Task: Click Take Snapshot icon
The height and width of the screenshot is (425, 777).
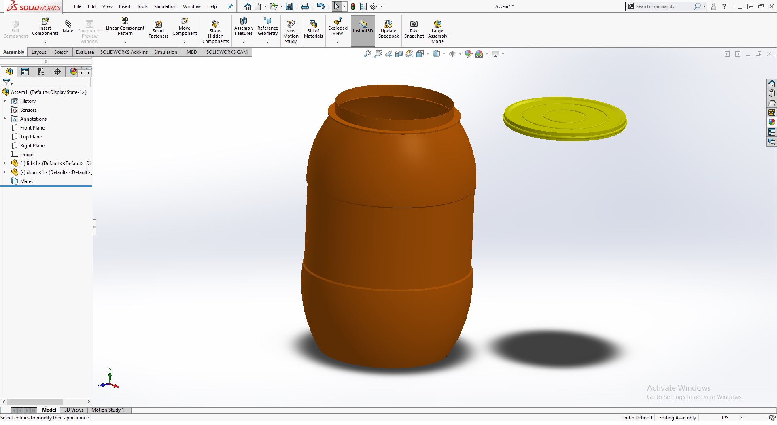Action: [414, 24]
